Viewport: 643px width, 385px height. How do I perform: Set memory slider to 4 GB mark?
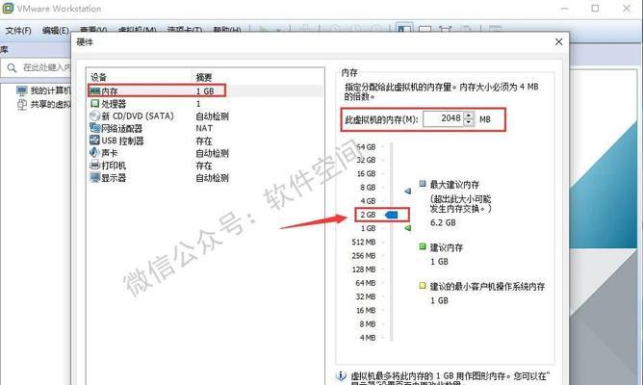tap(391, 201)
